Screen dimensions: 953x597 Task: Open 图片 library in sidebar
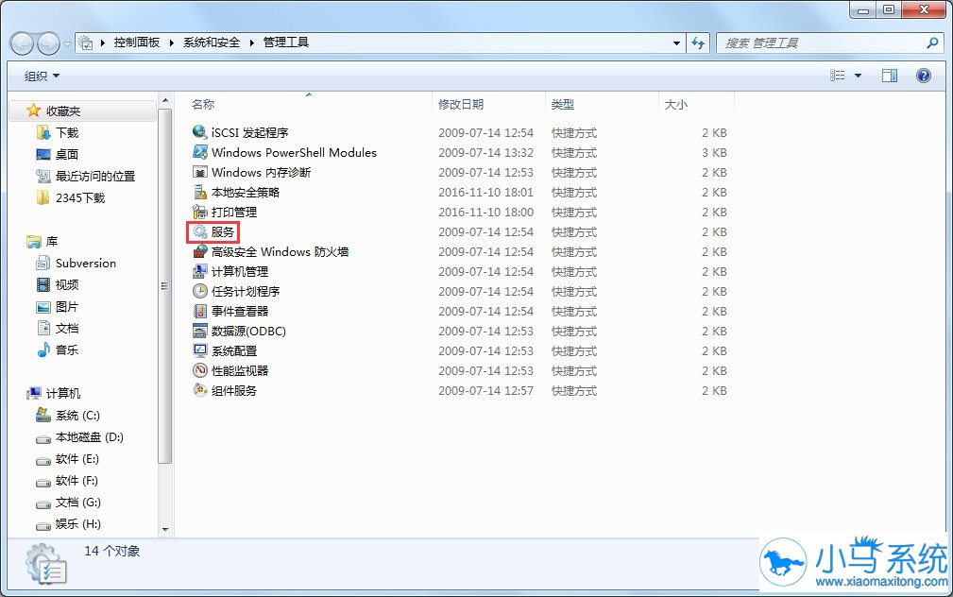click(x=67, y=306)
